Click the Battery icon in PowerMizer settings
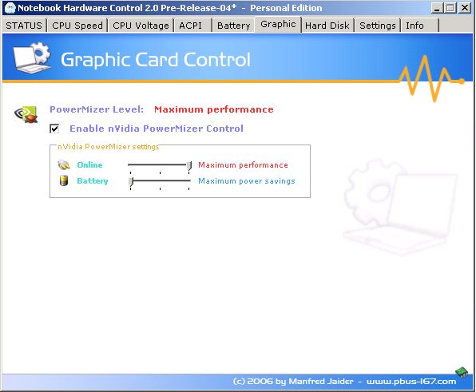This screenshot has width=476, height=392. tap(64, 180)
